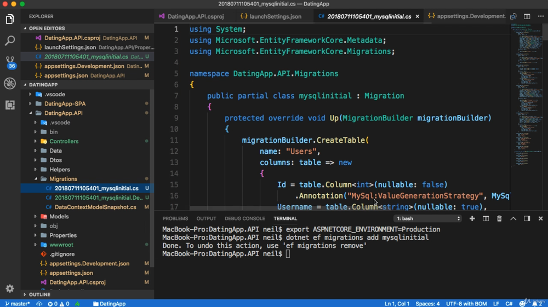The height and width of the screenshot is (307, 548).
Task: Select the bash terminal dropdown
Action: tap(428, 218)
